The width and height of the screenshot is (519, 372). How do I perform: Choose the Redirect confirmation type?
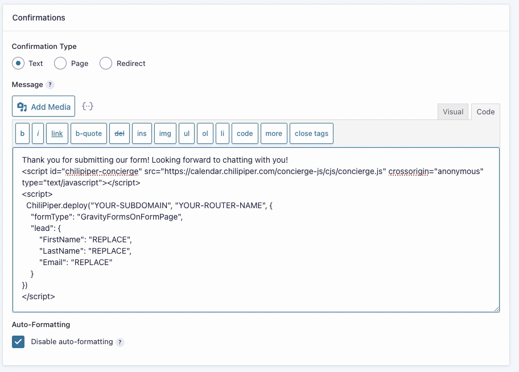[x=106, y=63]
